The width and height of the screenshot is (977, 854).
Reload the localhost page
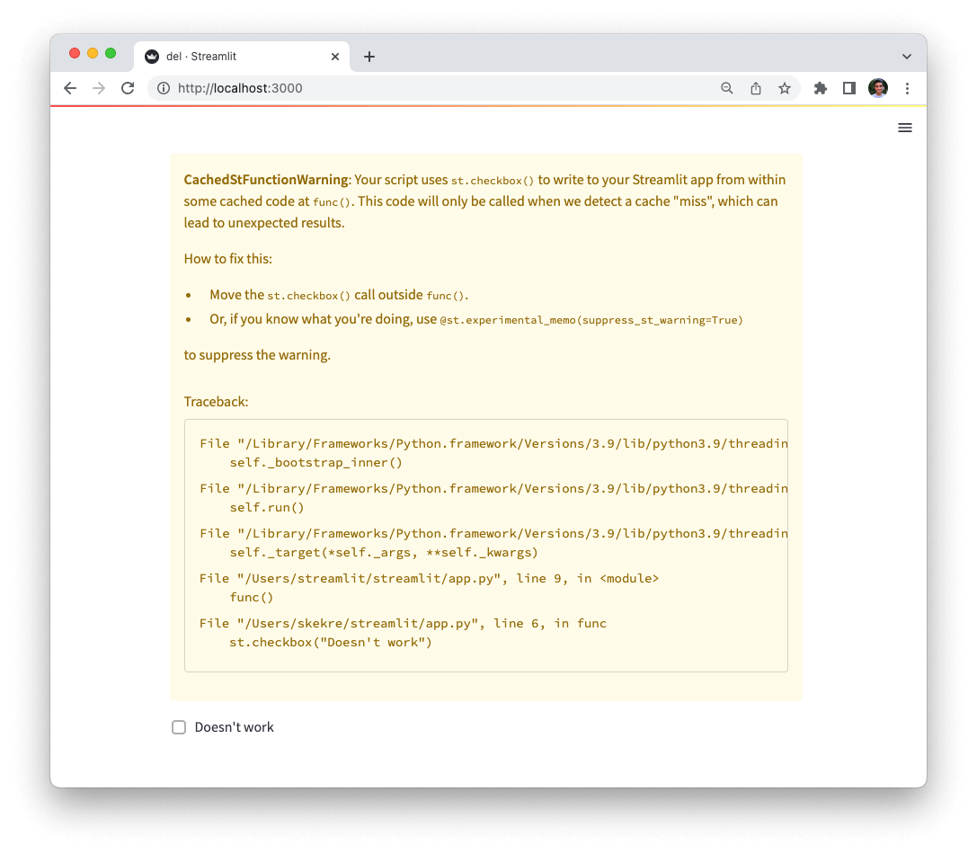click(x=128, y=88)
